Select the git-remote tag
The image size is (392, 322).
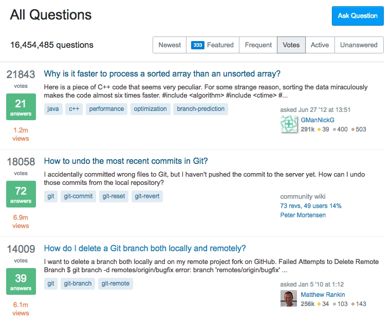pyautogui.click(x=115, y=283)
